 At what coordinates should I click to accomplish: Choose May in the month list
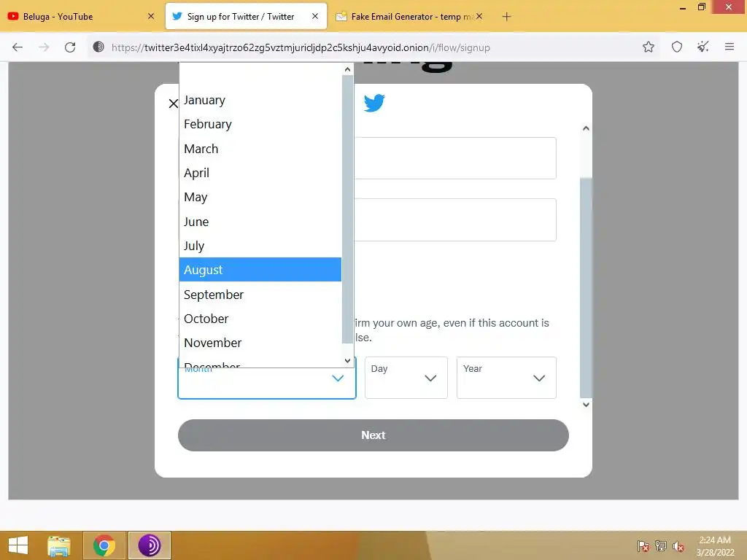[x=260, y=197]
